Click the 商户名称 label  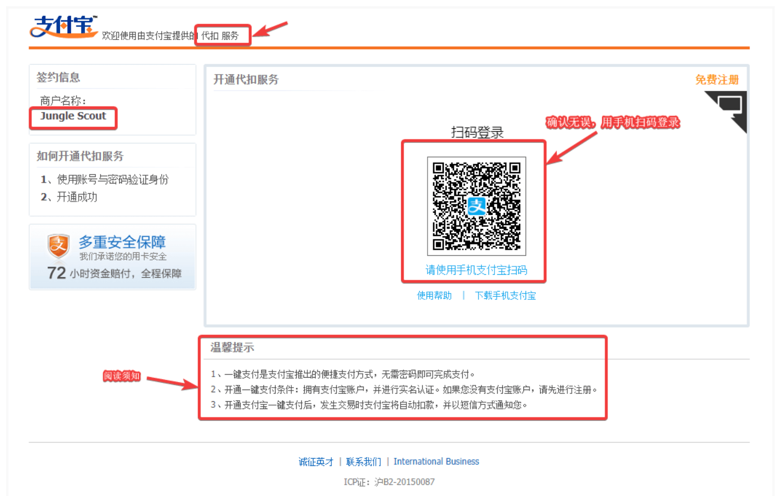63,101
